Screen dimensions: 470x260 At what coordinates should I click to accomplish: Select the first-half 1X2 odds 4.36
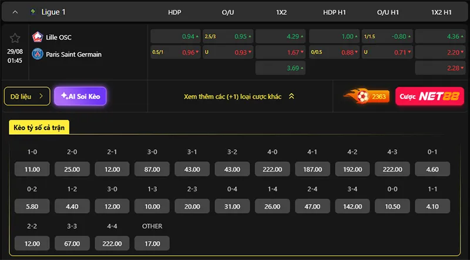(x=441, y=36)
